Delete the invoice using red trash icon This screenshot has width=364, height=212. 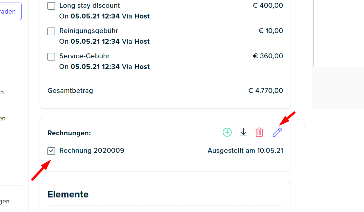259,132
